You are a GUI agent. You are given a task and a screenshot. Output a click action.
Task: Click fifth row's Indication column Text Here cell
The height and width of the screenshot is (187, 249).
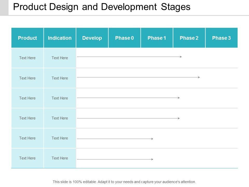(x=60, y=138)
